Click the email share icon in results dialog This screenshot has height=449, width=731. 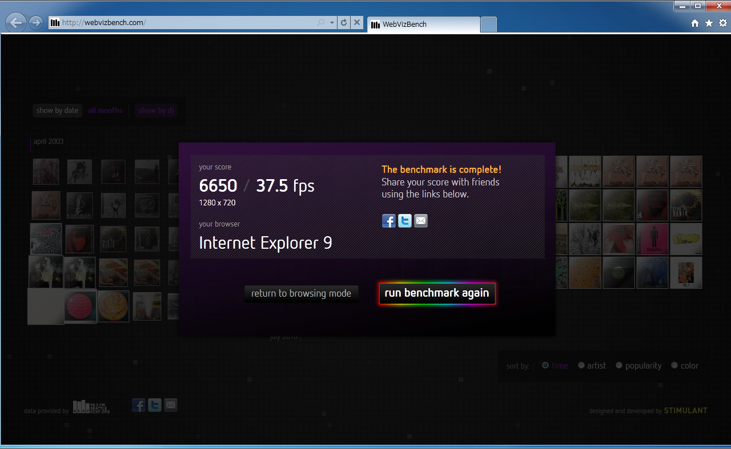421,221
